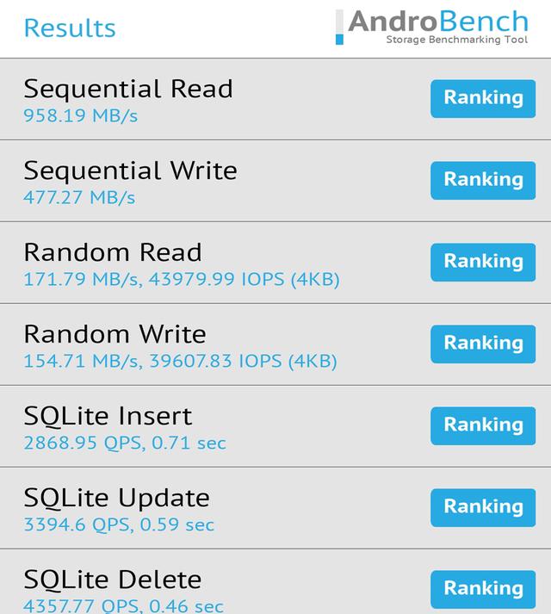551x614 pixels.
Task: Select the SQLite Insert result title
Action: pos(108,416)
